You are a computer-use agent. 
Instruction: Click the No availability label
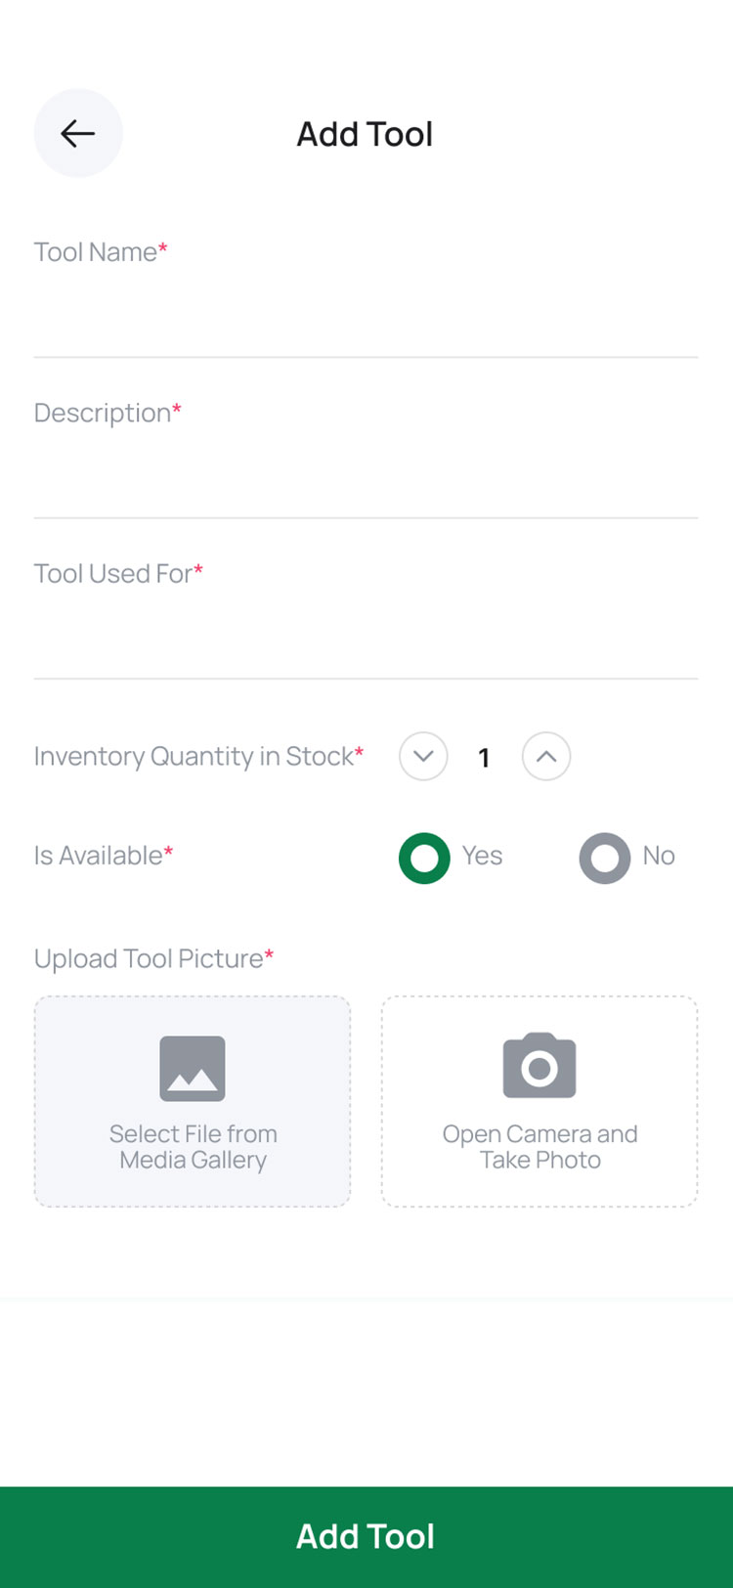(x=659, y=856)
